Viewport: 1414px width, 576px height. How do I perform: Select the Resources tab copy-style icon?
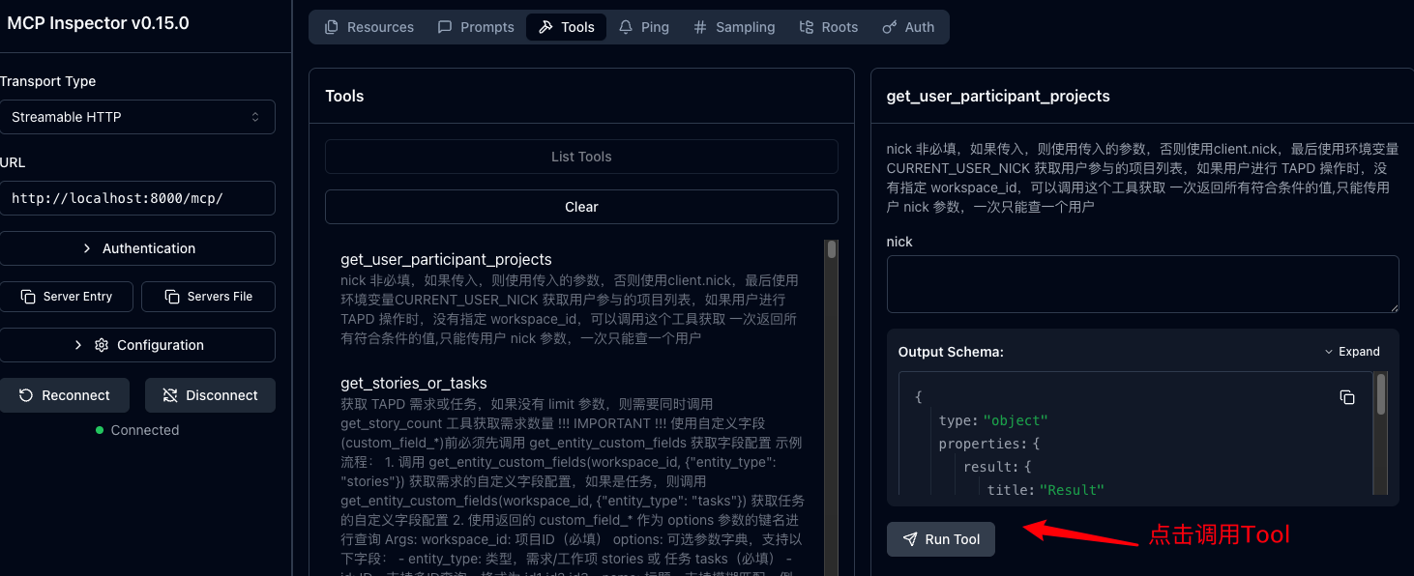pyautogui.click(x=330, y=27)
